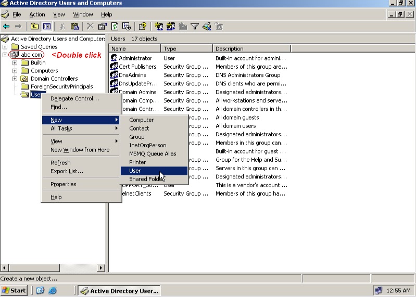The image size is (416, 297).
Task: Choose InetOrgPerson in the New submenu
Action: pos(154,145)
